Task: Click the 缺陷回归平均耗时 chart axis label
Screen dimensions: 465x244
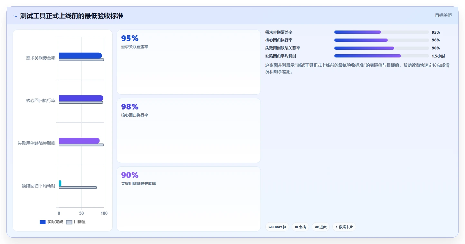Action: (x=39, y=186)
